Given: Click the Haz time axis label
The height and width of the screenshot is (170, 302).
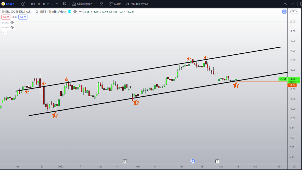Looking at the screenshot, I should coord(255,166).
